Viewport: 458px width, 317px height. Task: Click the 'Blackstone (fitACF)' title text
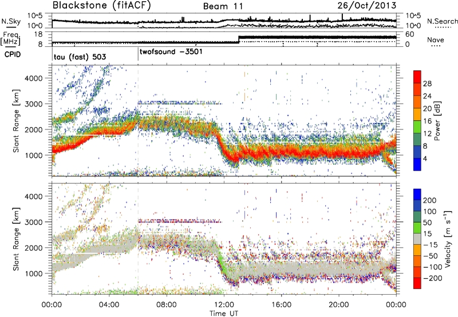click(102, 5)
